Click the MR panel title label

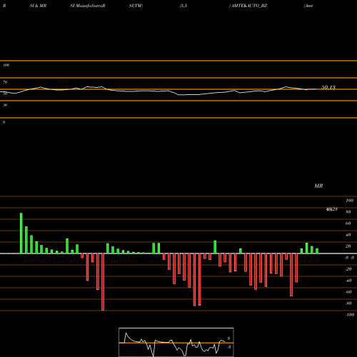click(318, 186)
